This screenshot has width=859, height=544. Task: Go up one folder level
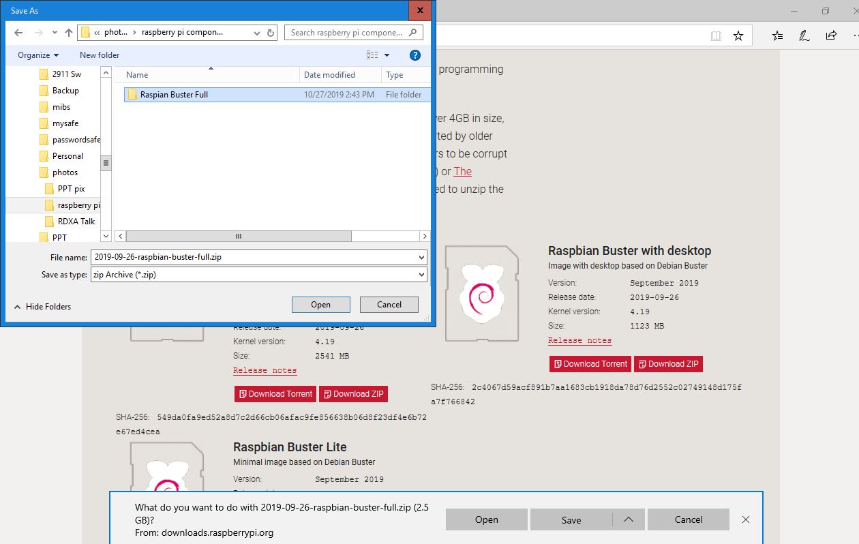pyautogui.click(x=69, y=33)
